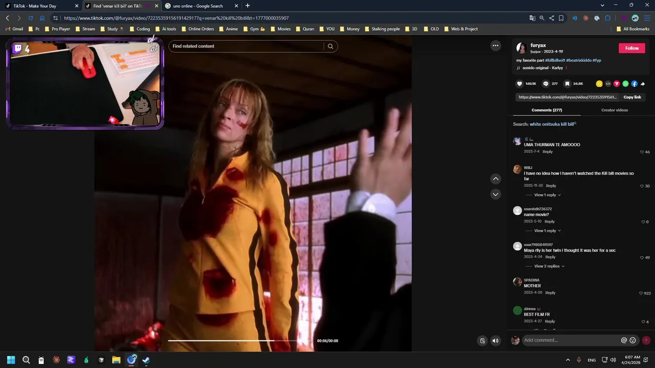Viewport: 655px width, 368px height.
Task: Repost the video with the yellow icon
Action: coord(599,84)
